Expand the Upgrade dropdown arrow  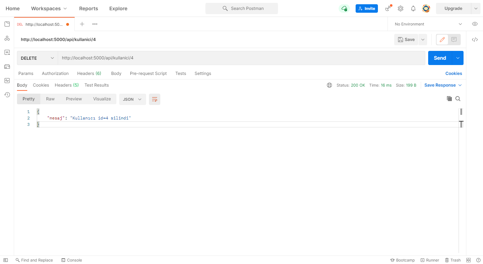(x=476, y=8)
